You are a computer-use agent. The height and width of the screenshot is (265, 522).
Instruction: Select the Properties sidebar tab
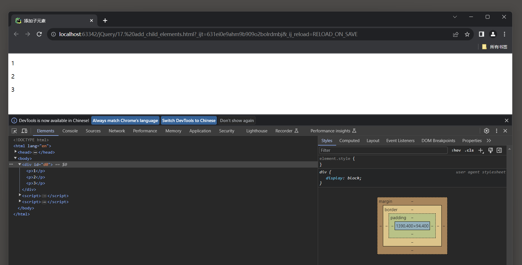pos(472,141)
